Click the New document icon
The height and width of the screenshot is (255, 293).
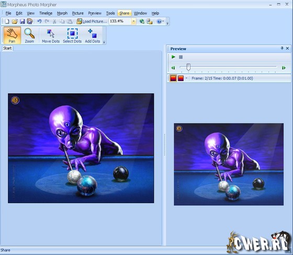pyautogui.click(x=7, y=21)
